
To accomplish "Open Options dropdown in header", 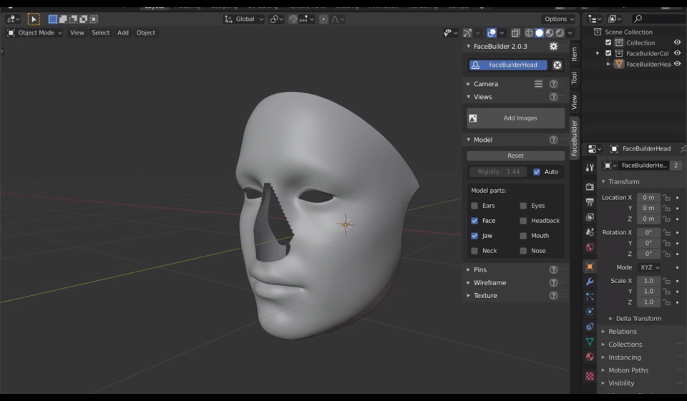I will point(559,19).
